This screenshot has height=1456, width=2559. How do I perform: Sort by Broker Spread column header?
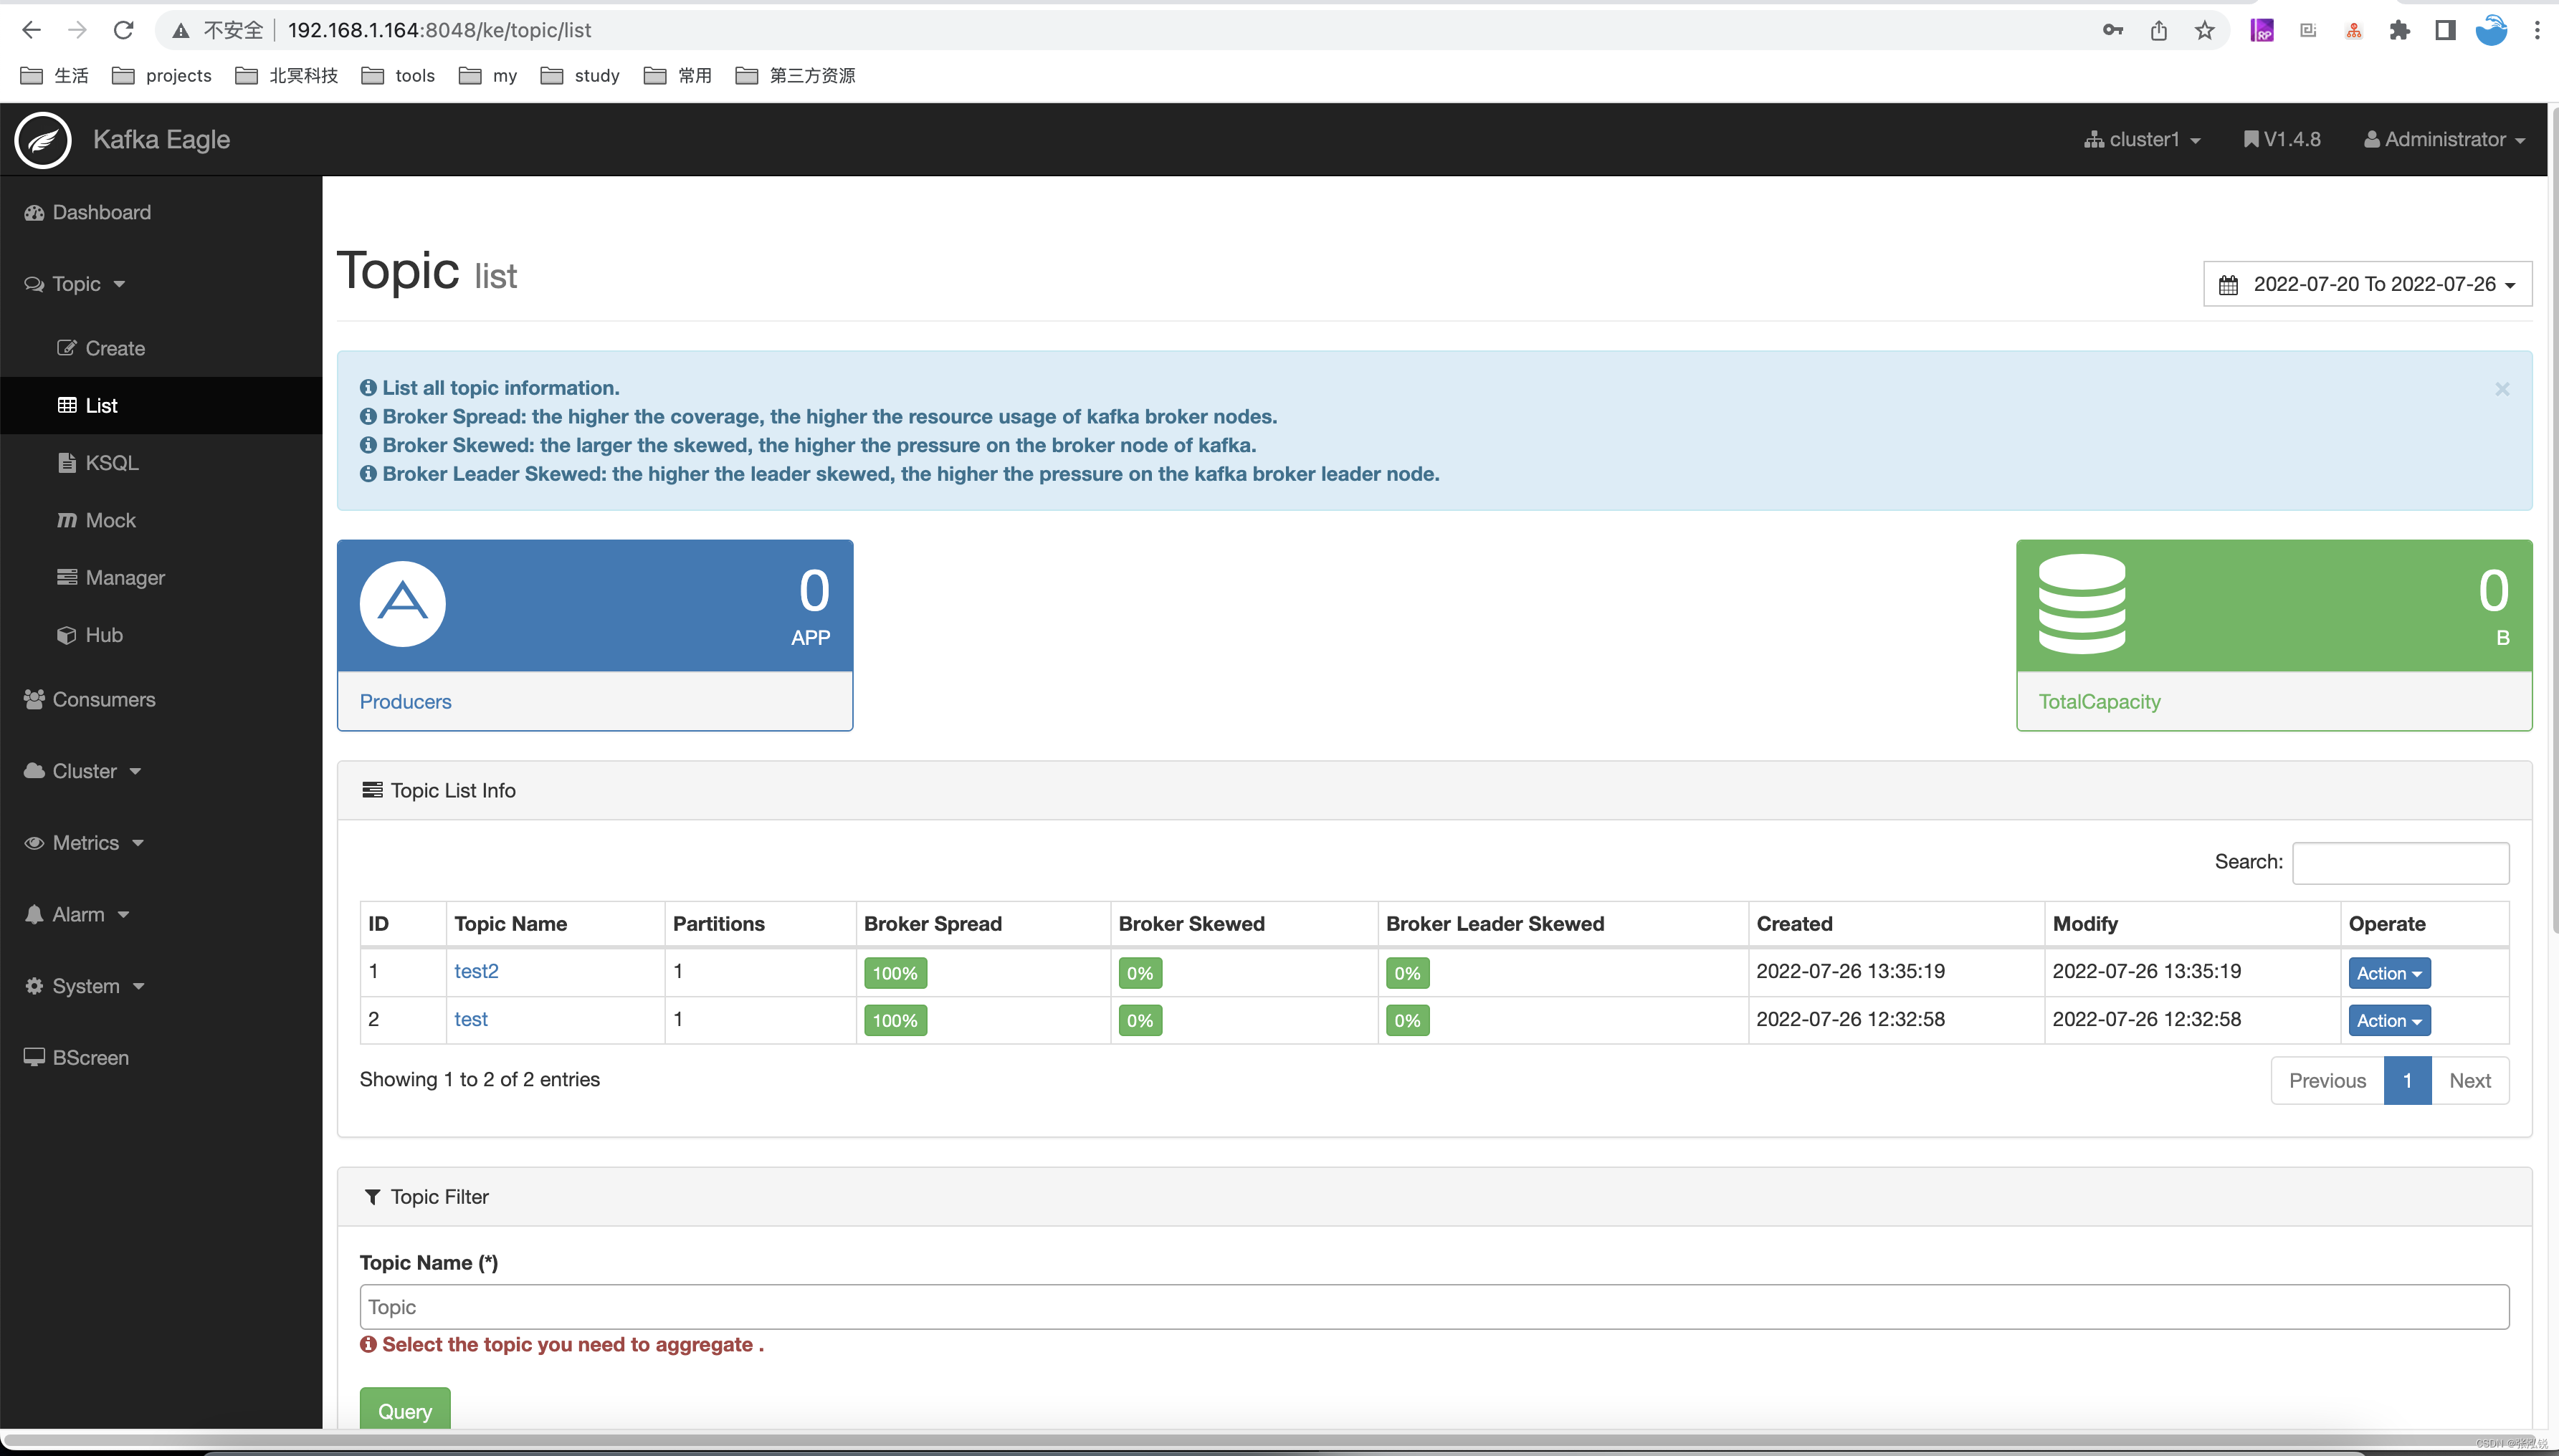pyautogui.click(x=983, y=924)
